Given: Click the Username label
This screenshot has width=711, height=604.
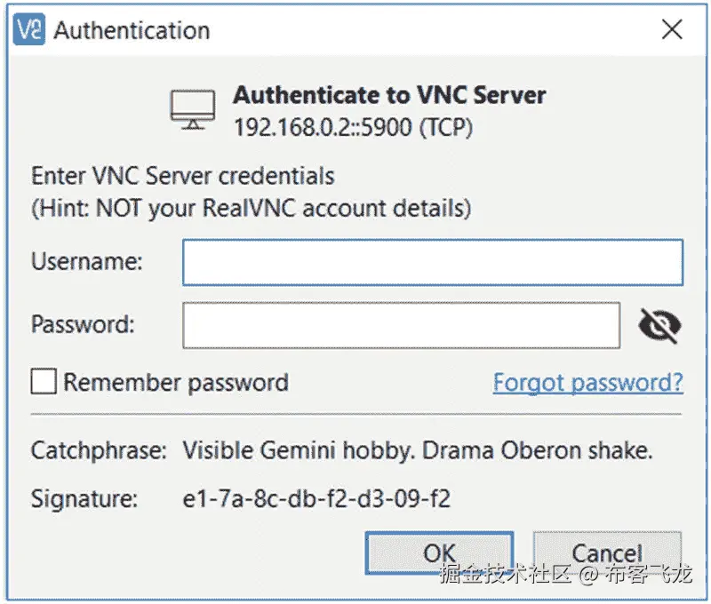Looking at the screenshot, I should pos(87,262).
